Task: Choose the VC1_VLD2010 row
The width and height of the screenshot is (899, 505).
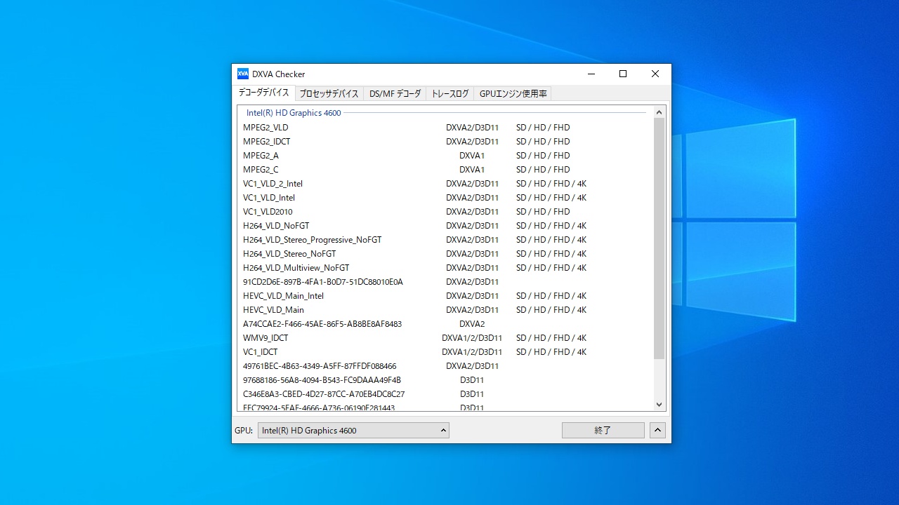Action: pos(445,212)
